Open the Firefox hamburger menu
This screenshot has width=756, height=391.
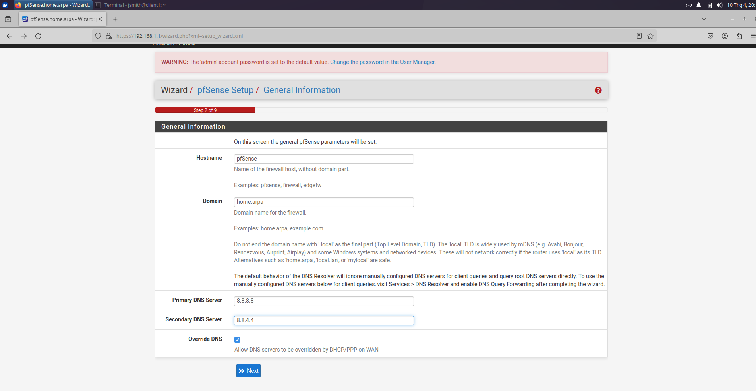[753, 36]
